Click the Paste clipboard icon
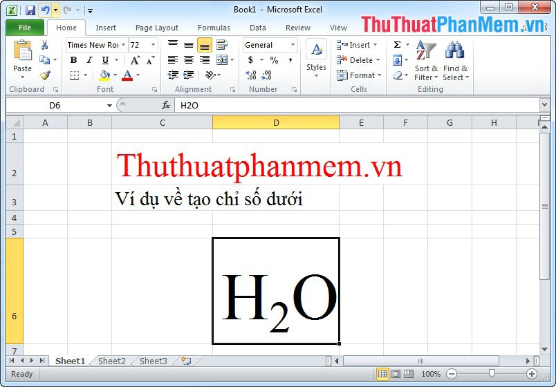556x387 pixels. pos(22,50)
